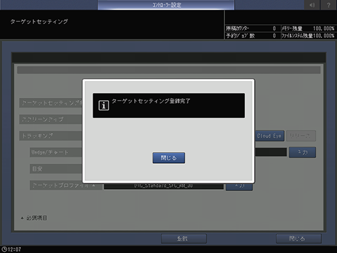The height and width of the screenshot is (253, 337).
Task: Click the メモリー残量 100.000% readout
Action: point(308,29)
